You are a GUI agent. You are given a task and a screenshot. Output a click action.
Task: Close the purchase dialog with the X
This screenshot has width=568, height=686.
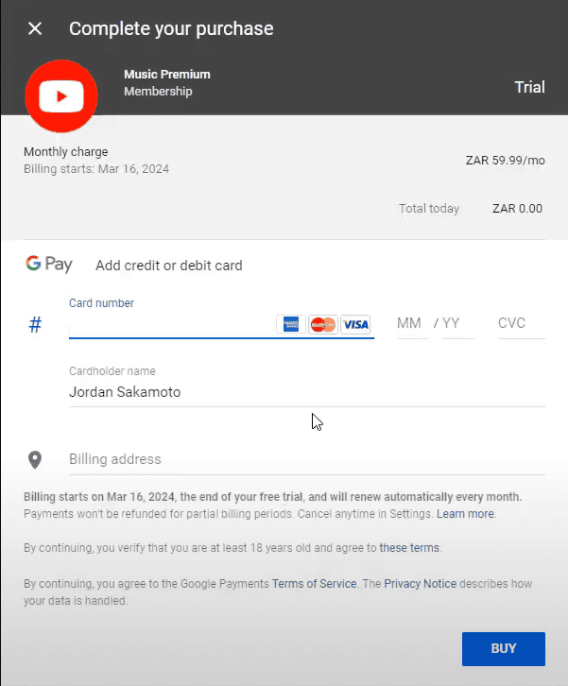pyautogui.click(x=35, y=29)
